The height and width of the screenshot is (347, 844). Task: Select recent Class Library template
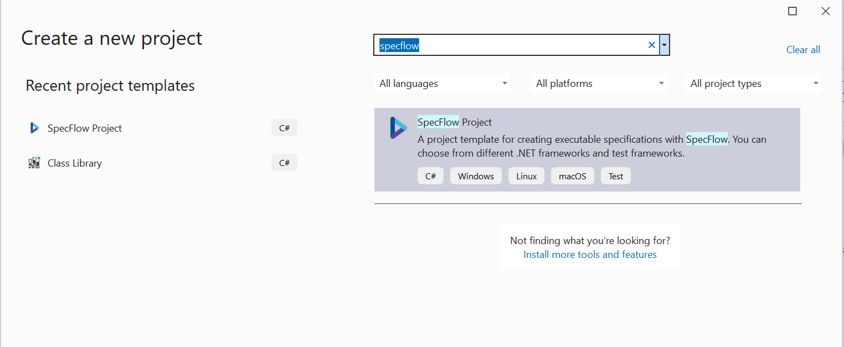coord(162,163)
